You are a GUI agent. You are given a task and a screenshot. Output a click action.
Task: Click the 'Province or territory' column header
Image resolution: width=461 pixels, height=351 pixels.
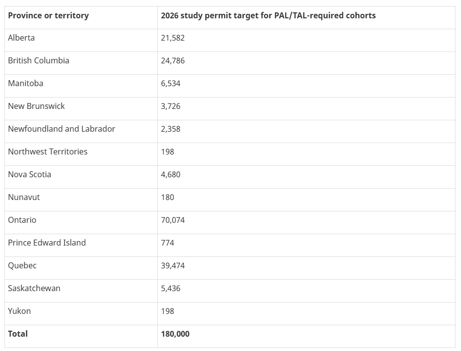point(48,15)
